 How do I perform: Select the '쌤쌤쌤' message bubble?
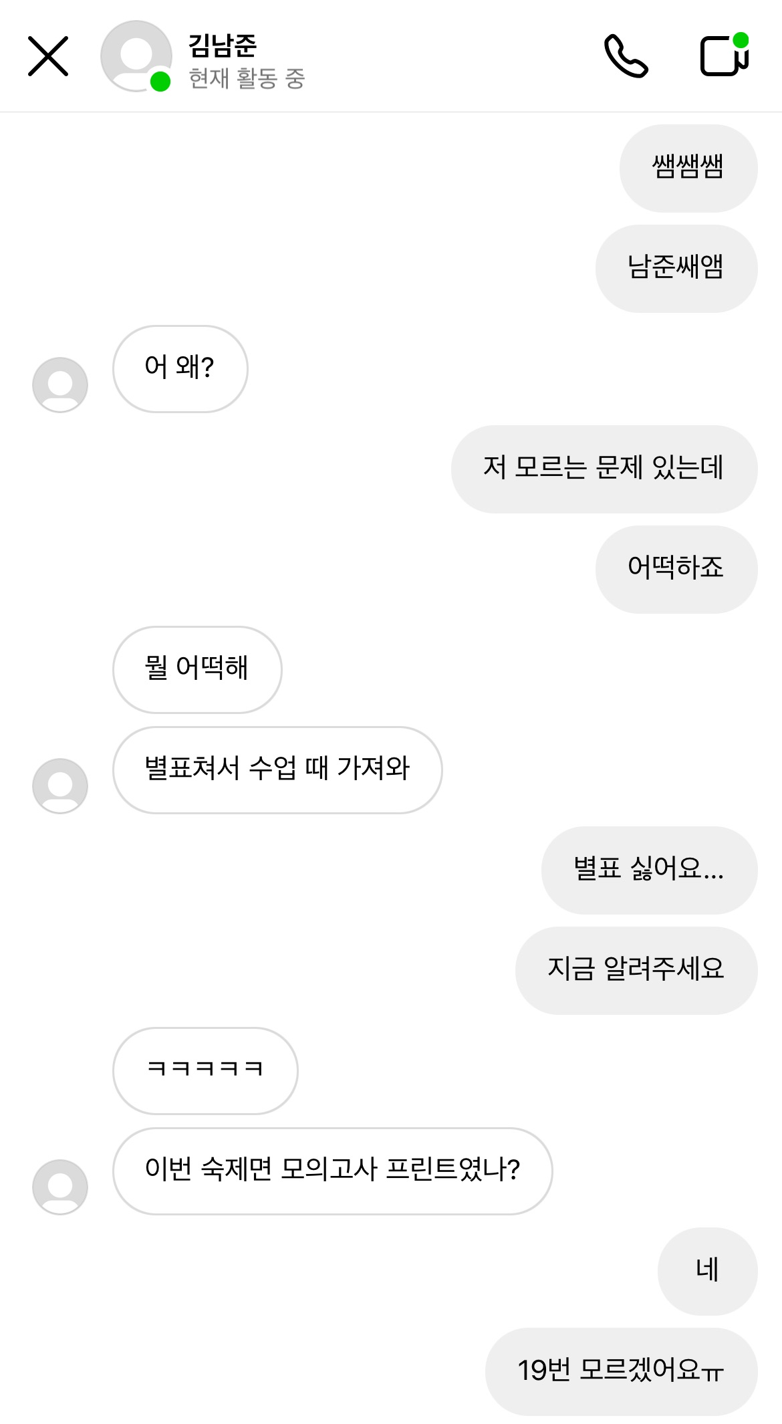tap(688, 168)
